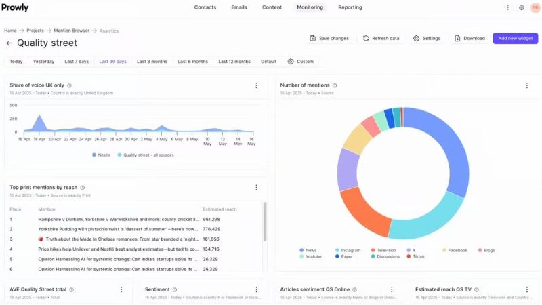The height and width of the screenshot is (305, 542).
Task: Open options menu of Share of voice widget
Action: click(256, 85)
